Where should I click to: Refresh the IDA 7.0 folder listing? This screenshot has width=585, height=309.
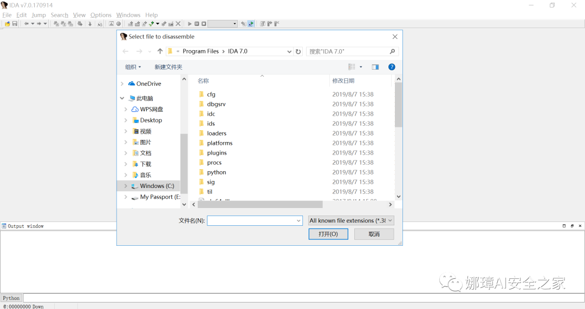pos(298,51)
